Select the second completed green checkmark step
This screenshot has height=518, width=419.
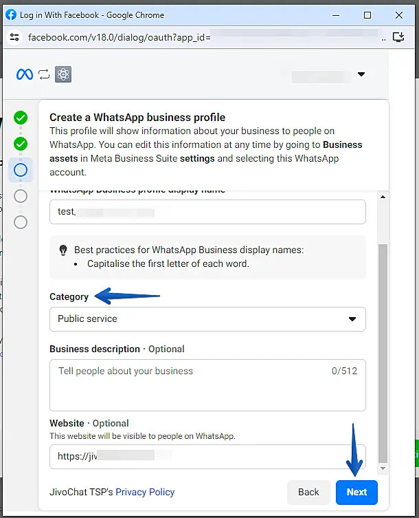pyautogui.click(x=21, y=144)
